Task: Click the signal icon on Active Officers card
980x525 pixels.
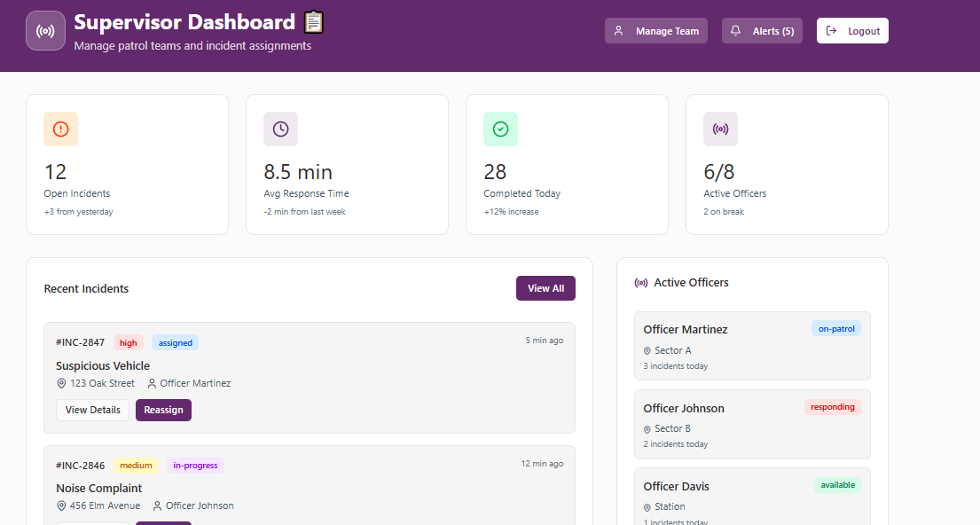Action: [x=720, y=129]
